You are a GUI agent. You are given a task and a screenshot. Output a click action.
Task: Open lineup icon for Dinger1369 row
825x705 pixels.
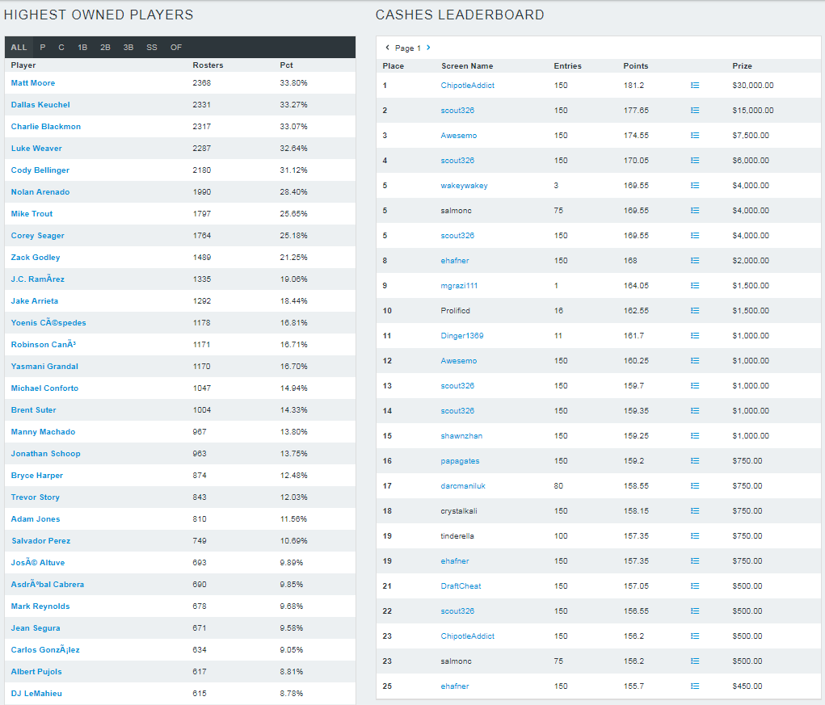coord(695,335)
